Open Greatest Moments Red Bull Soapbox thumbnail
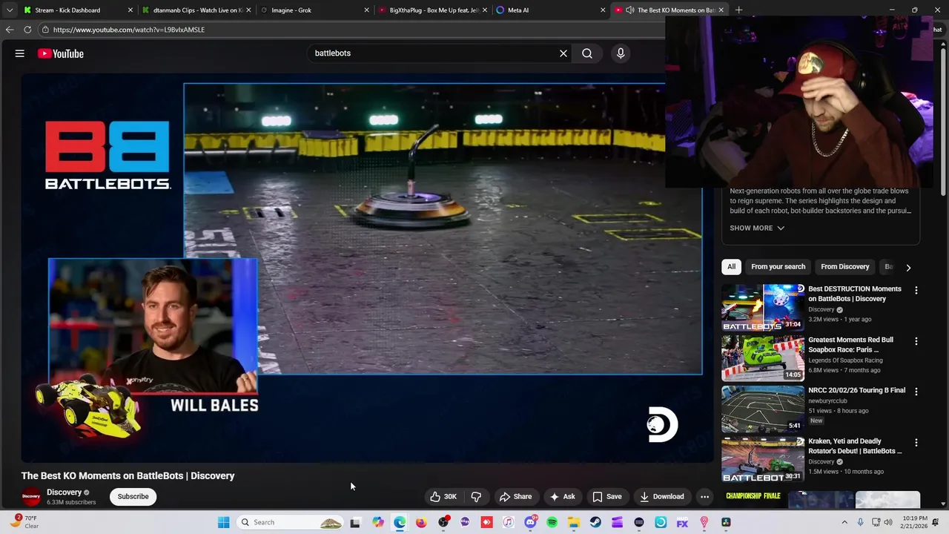This screenshot has width=949, height=534. point(763,358)
